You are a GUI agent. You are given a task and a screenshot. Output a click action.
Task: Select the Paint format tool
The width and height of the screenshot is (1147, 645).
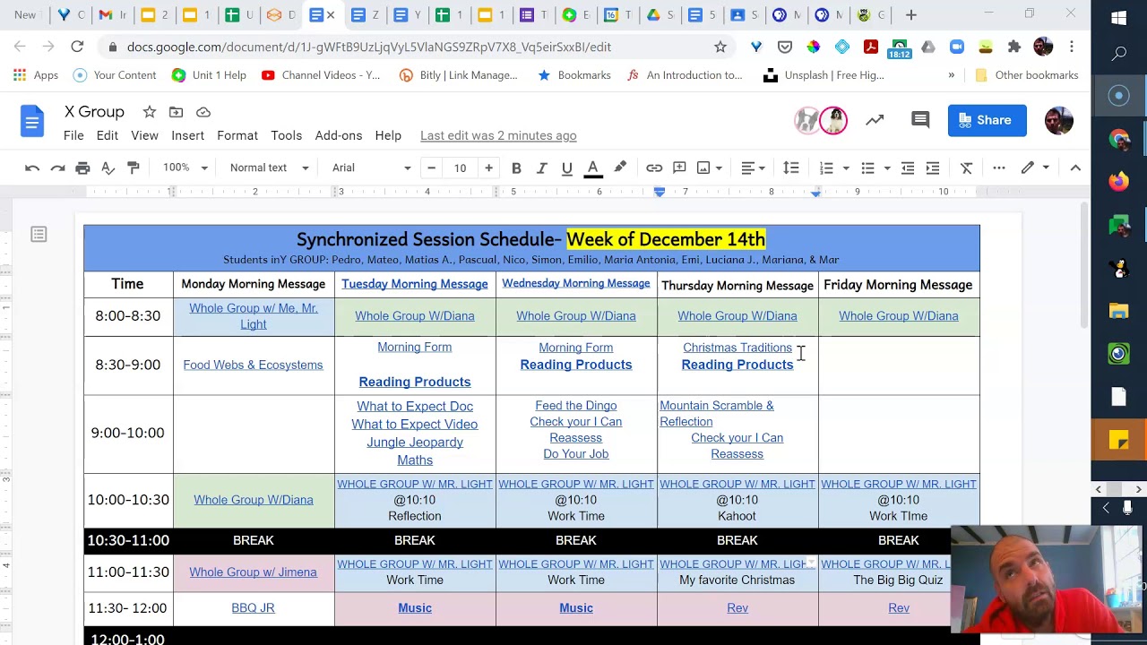[x=133, y=168]
